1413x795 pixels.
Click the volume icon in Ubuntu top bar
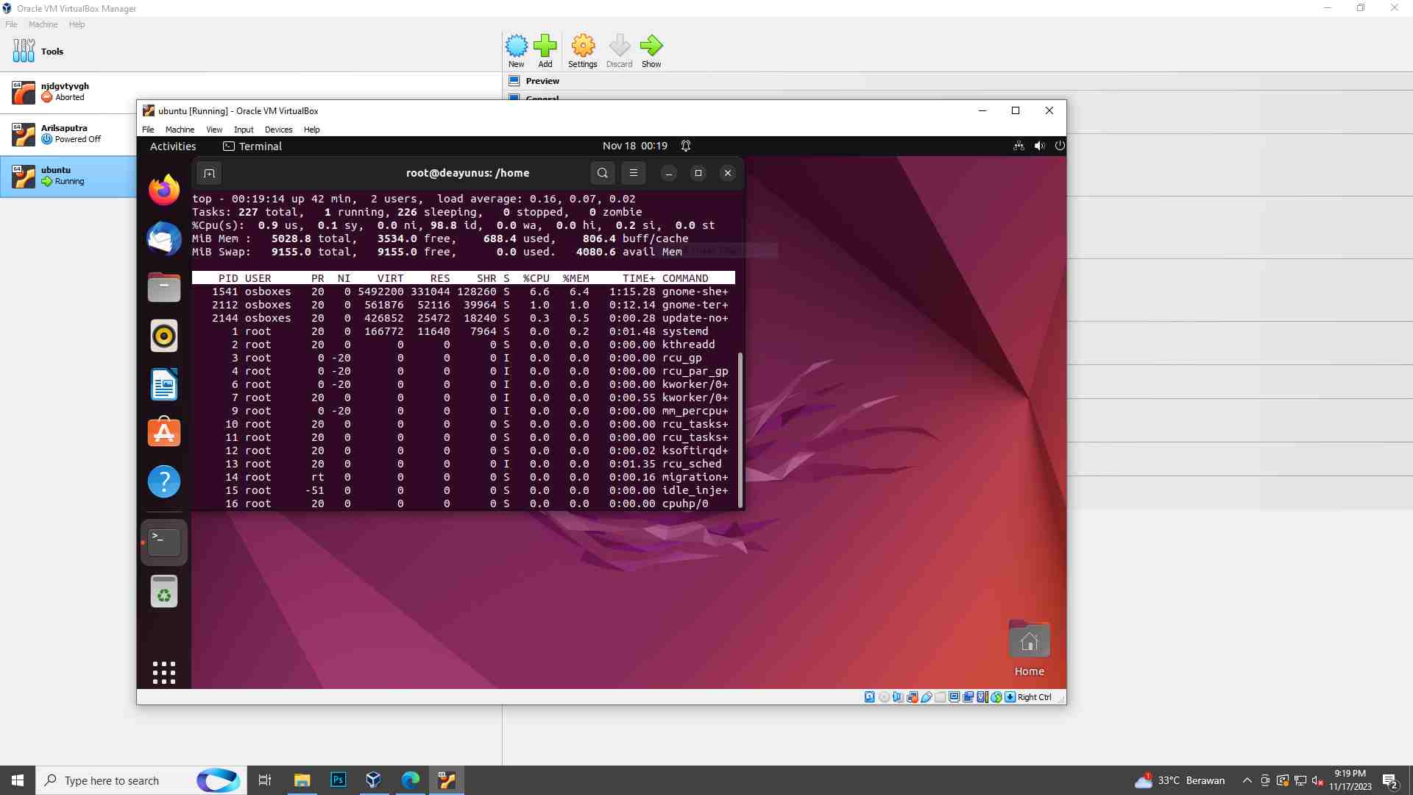[1039, 146]
